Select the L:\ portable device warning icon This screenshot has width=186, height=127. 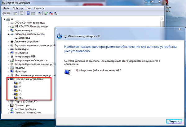16,94
